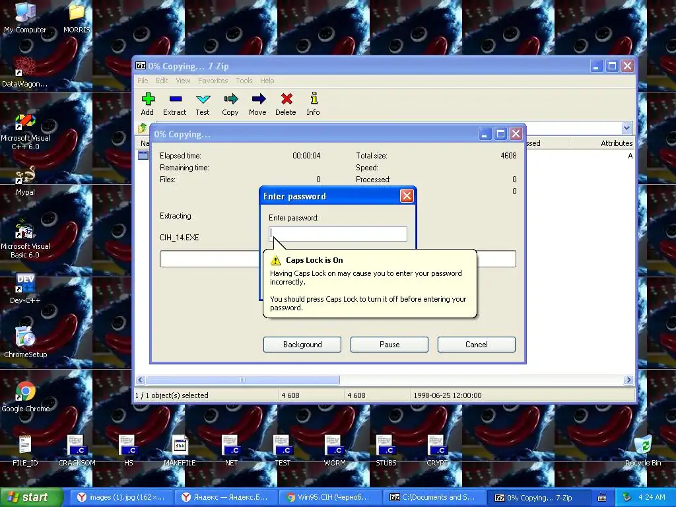
Task: Select NET source file icon
Action: (231, 450)
